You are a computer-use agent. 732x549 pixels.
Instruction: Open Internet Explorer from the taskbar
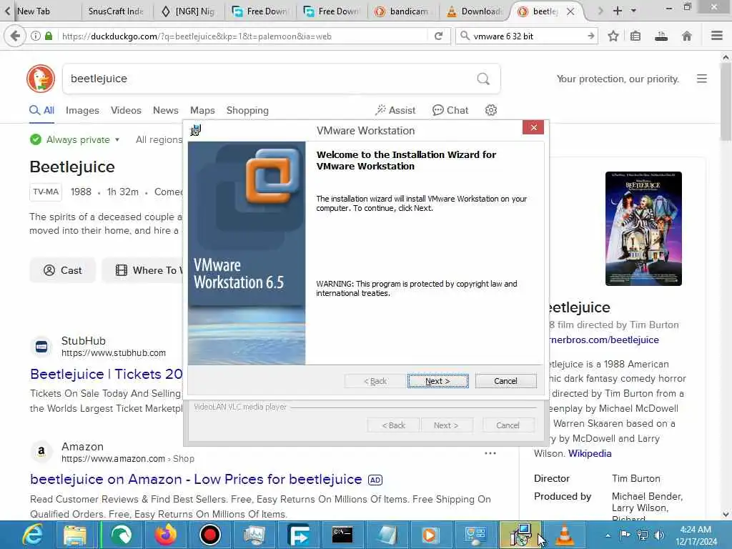[x=32, y=535]
